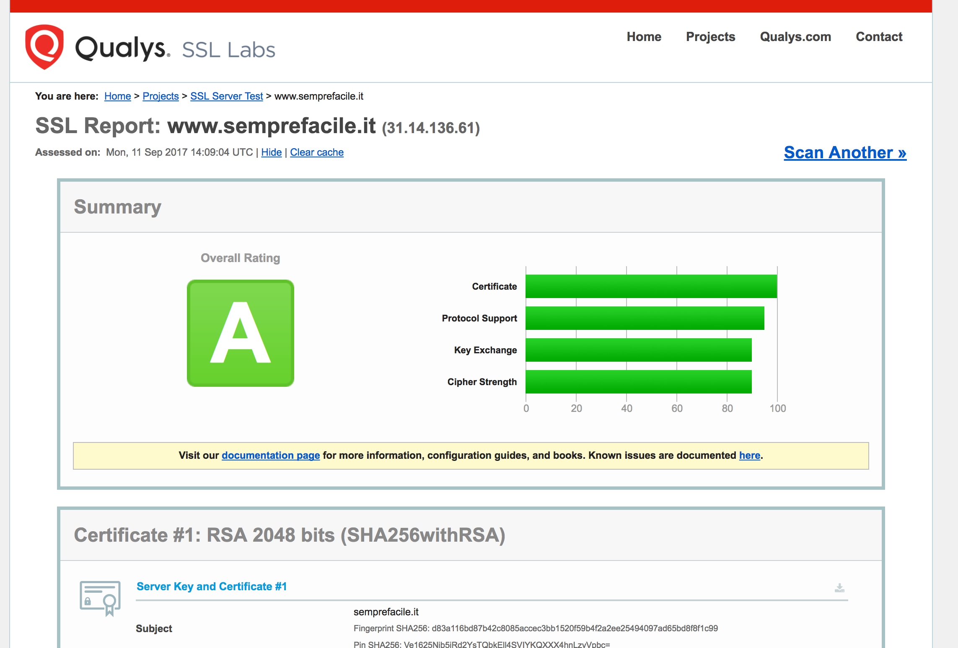Click the Scan Another link
Image resolution: width=958 pixels, height=648 pixels.
(845, 153)
